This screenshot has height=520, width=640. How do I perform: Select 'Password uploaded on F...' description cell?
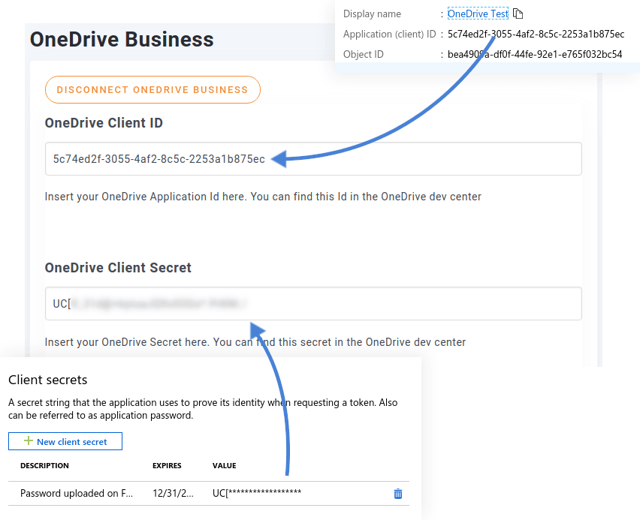click(x=77, y=494)
